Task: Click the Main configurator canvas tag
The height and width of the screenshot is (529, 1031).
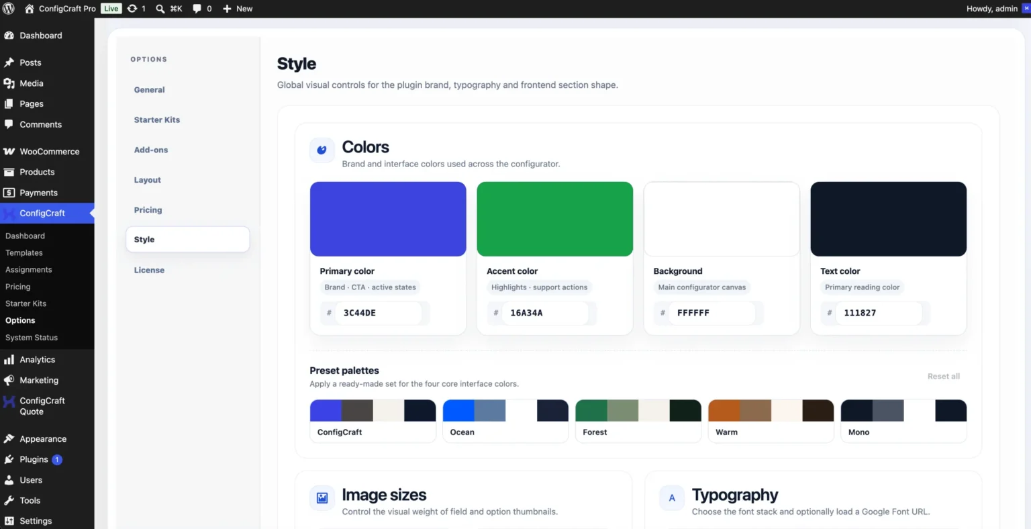Action: click(x=702, y=287)
